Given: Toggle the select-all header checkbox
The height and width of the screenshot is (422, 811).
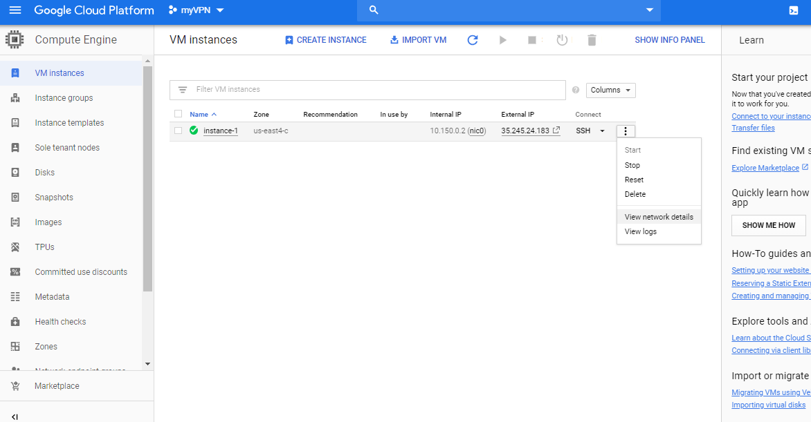Looking at the screenshot, I should pos(179,114).
